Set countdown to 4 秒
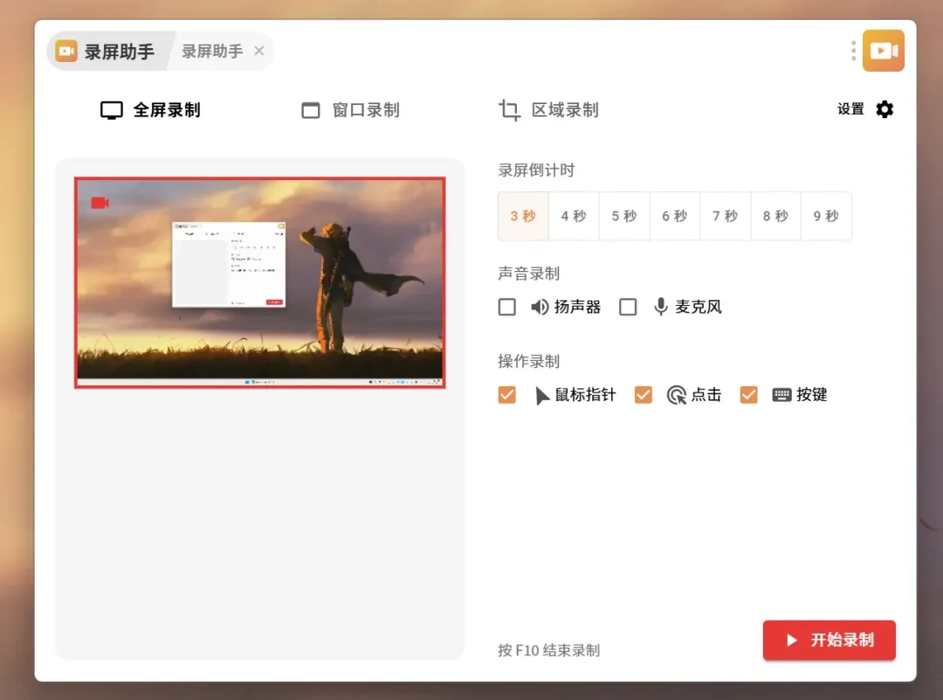Viewport: 943px width, 700px height. coord(574,216)
